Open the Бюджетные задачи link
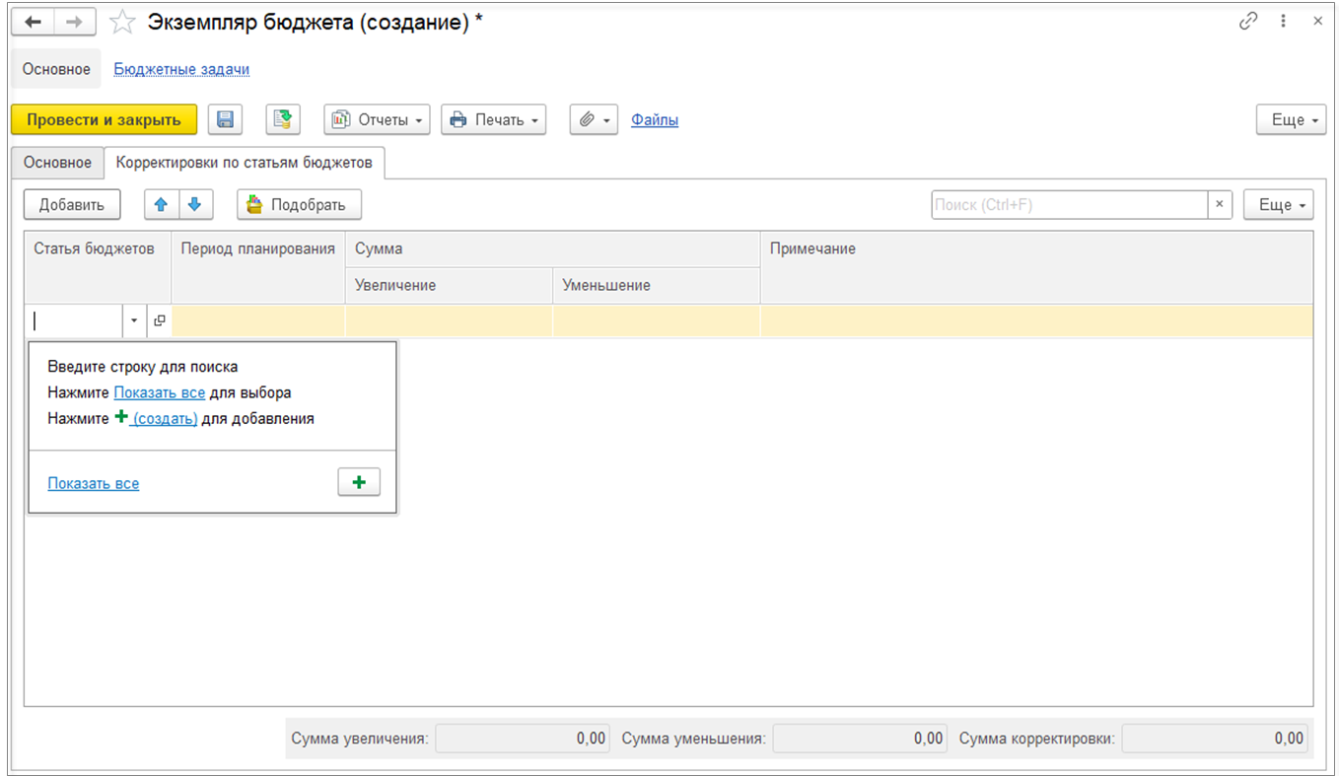Viewport: 1339px width, 776px height. (181, 69)
